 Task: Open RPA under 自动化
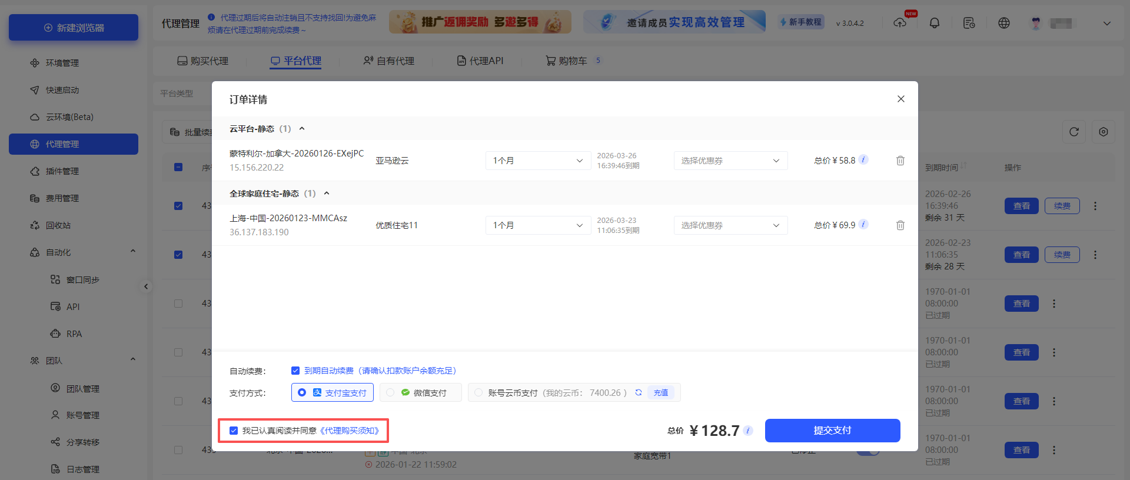point(74,334)
